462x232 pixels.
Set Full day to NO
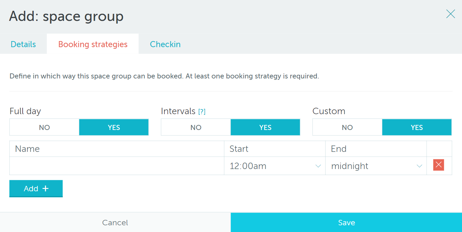tap(44, 127)
